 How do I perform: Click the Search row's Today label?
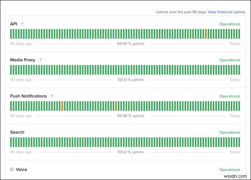tap(235, 152)
